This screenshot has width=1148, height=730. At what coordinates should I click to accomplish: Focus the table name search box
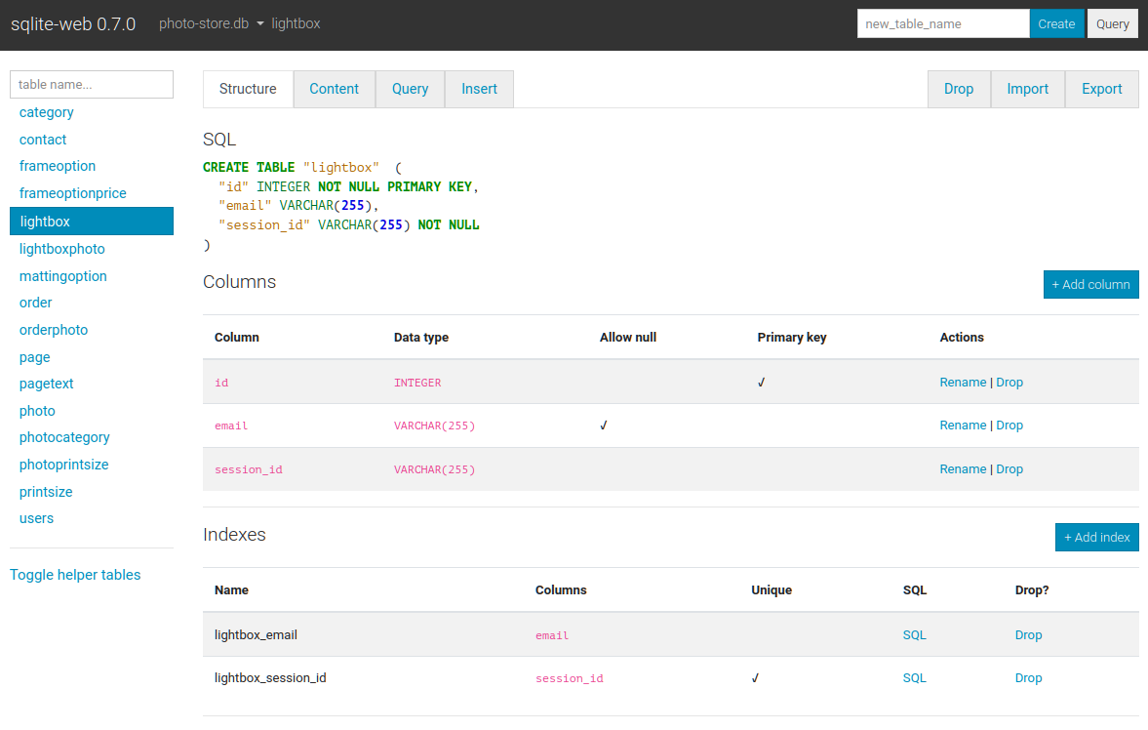92,85
